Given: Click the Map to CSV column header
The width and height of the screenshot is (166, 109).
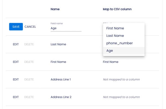Looking at the screenshot, I should pos(117,9).
